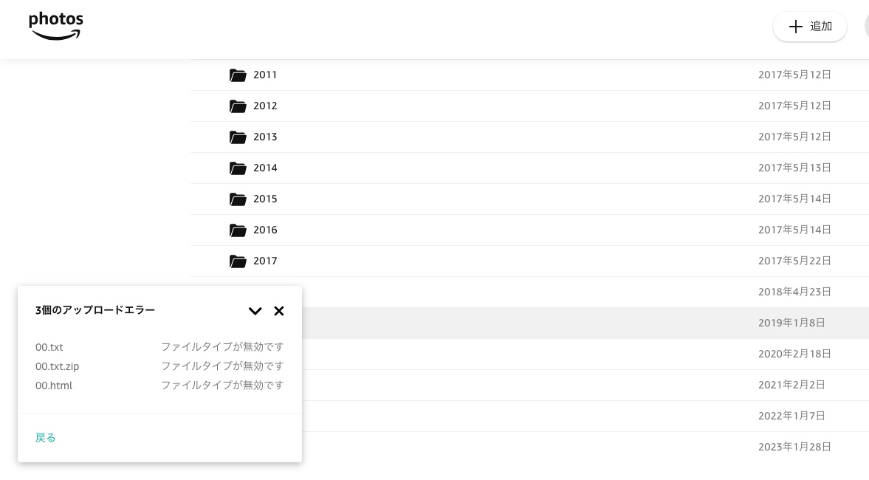This screenshot has height=480, width=869.
Task: Open the folder named 2014
Action: [265, 168]
